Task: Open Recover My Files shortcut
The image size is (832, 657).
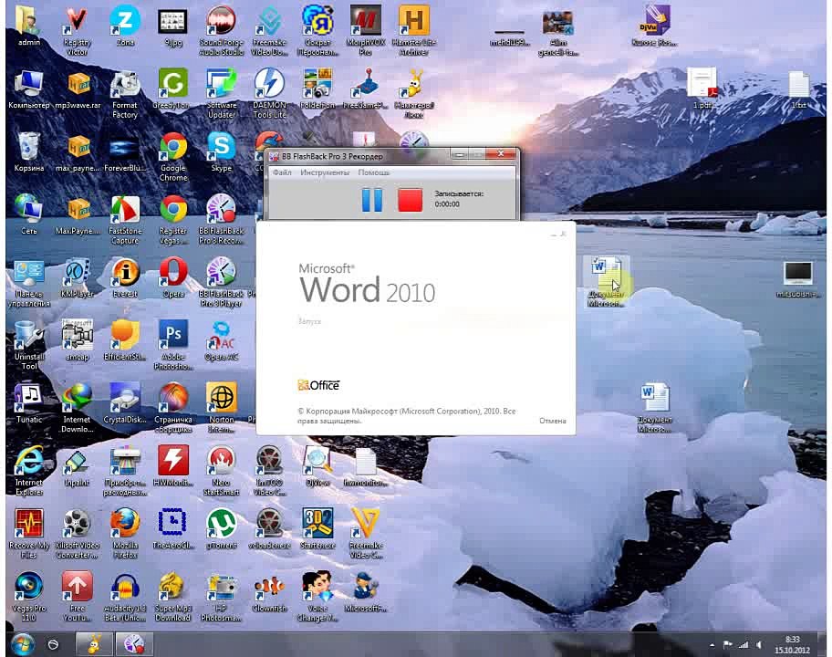Action: pos(28,533)
